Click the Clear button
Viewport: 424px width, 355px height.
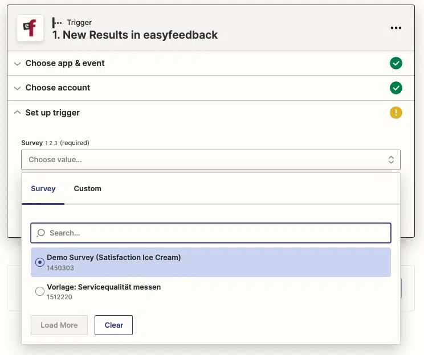point(113,325)
